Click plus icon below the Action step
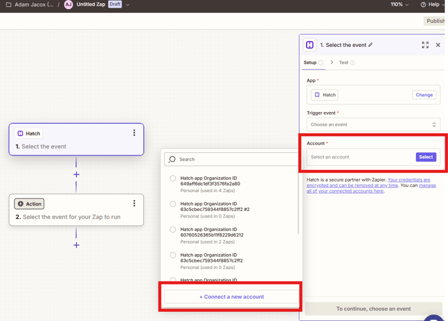448x321 pixels. click(x=76, y=245)
